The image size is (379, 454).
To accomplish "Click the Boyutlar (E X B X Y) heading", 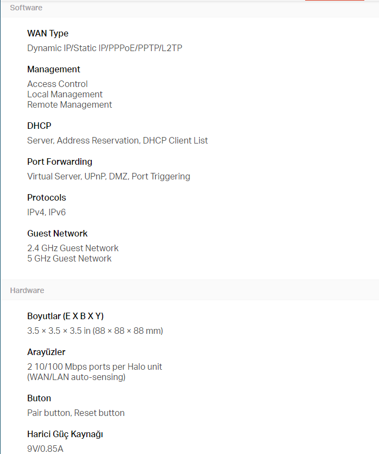I will (x=65, y=316).
